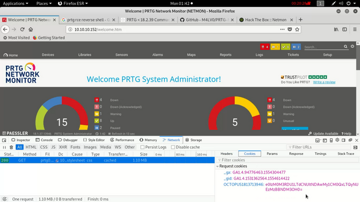Toggle DevTools responsive design mode icon

[332, 140]
